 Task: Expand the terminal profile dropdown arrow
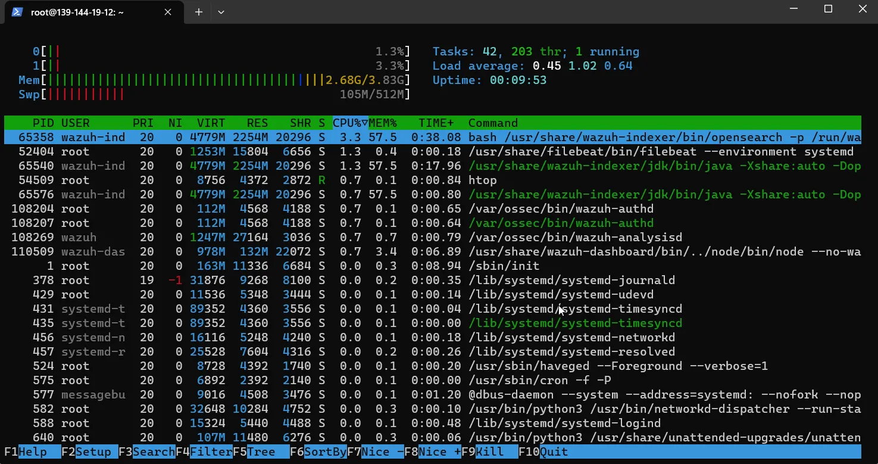coord(221,12)
